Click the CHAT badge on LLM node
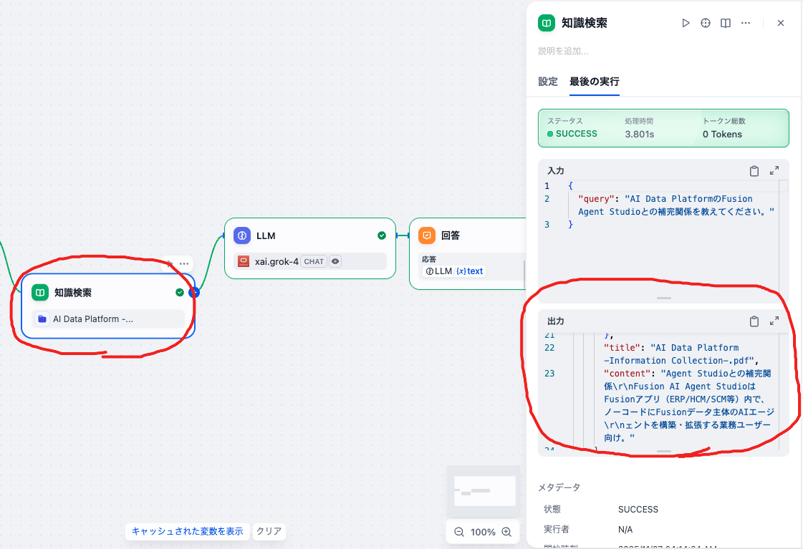The image size is (803, 549). (314, 261)
